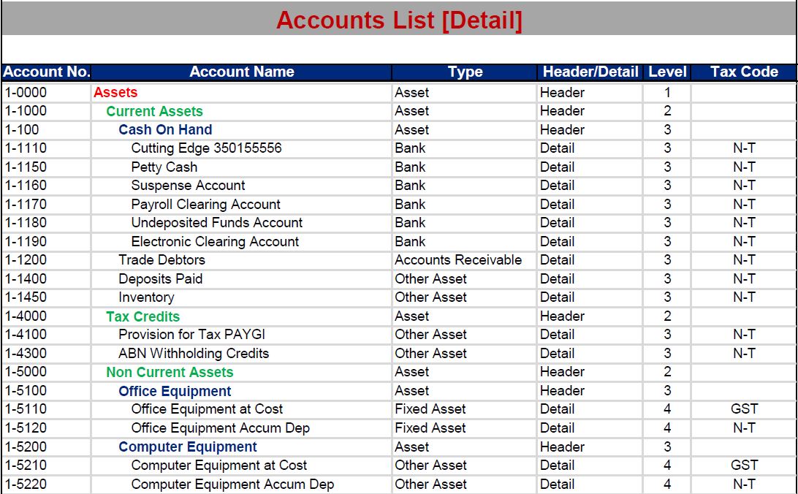Click account number 1-4300
The image size is (798, 494).
click(x=26, y=353)
